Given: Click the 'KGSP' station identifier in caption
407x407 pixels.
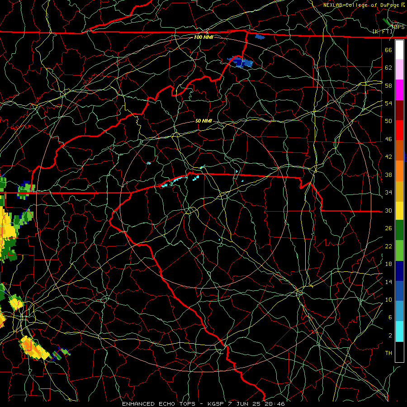Looking at the screenshot, I should coord(215,404).
